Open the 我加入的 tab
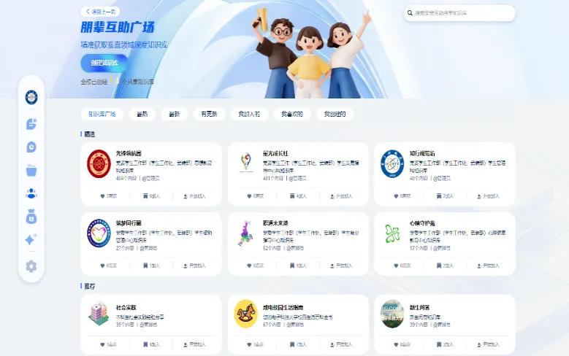This screenshot has width=569, height=356. (x=248, y=114)
